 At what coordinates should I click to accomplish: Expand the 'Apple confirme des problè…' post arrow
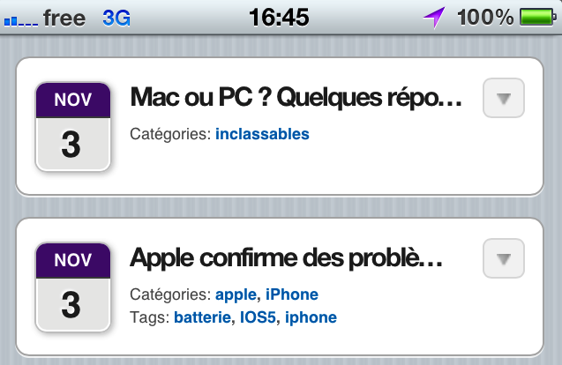point(504,258)
